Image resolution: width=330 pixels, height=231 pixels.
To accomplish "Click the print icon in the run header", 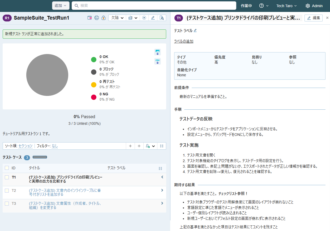I will click(x=97, y=18).
